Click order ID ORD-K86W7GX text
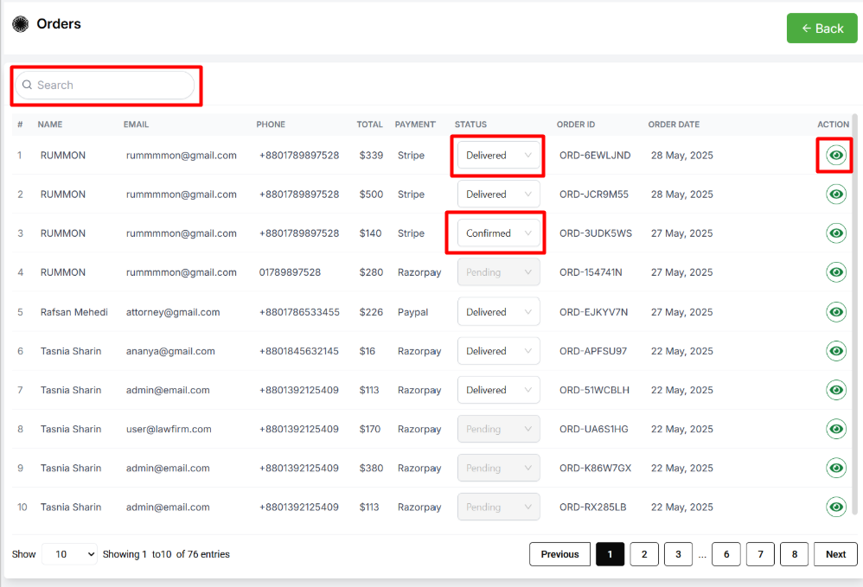Viewport: 863px width, 587px height. [596, 469]
